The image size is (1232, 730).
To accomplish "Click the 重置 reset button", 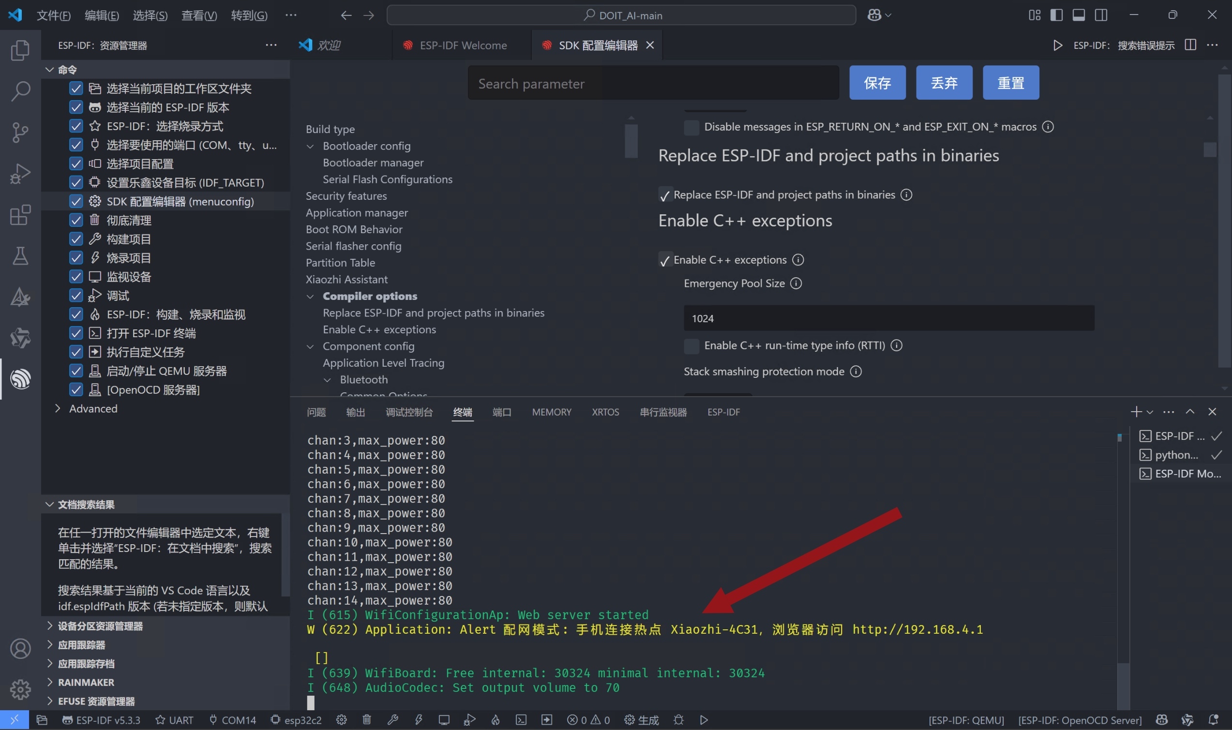I will [x=1010, y=83].
